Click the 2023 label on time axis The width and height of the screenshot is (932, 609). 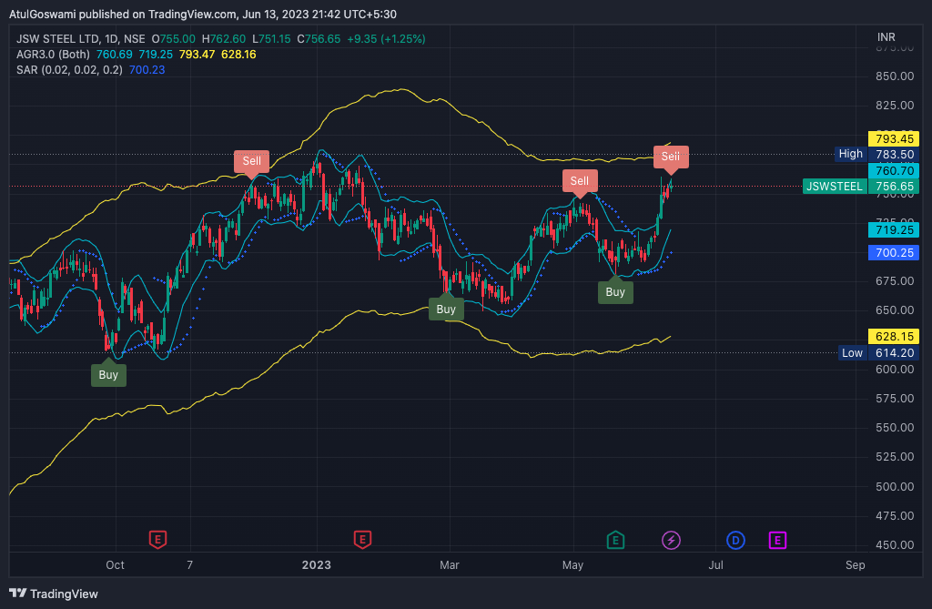click(x=316, y=564)
